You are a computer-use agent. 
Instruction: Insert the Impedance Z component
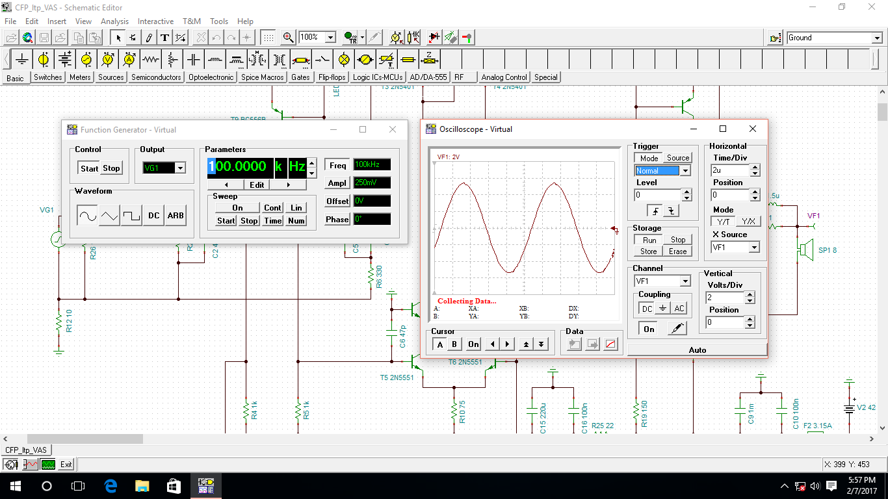[430, 60]
